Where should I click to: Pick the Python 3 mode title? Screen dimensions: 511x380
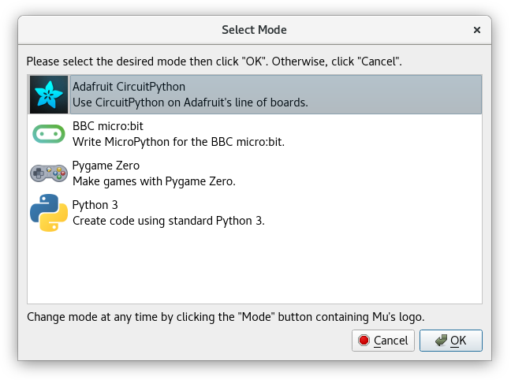[x=95, y=205]
